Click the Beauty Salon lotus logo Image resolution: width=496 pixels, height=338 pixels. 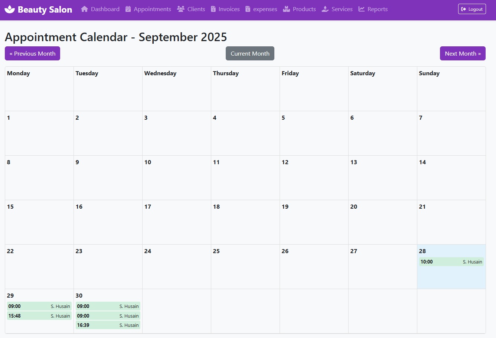(10, 9)
